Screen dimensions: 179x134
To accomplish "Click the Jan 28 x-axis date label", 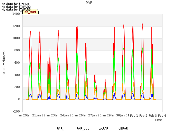I will click(97, 116).
